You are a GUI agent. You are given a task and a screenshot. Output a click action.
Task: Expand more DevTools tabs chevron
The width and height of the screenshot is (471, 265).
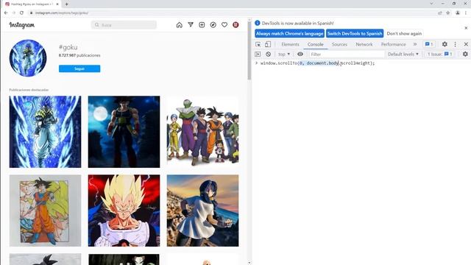pyautogui.click(x=415, y=44)
